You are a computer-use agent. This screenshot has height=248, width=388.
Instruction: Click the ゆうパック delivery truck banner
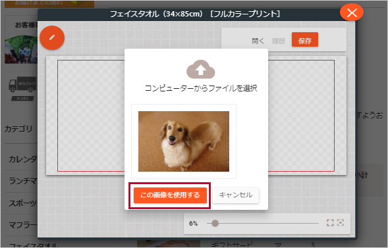(21, 87)
